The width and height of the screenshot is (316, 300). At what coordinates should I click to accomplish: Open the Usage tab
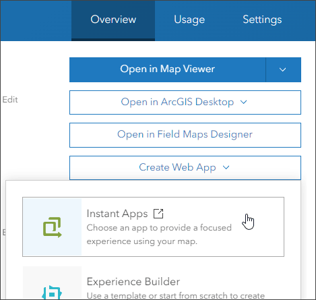(189, 20)
